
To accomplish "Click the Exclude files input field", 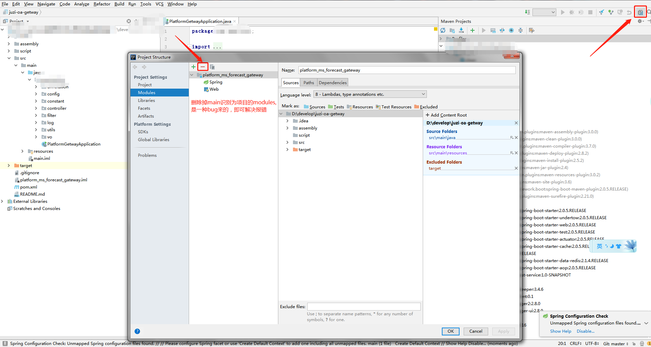I will pos(364,307).
